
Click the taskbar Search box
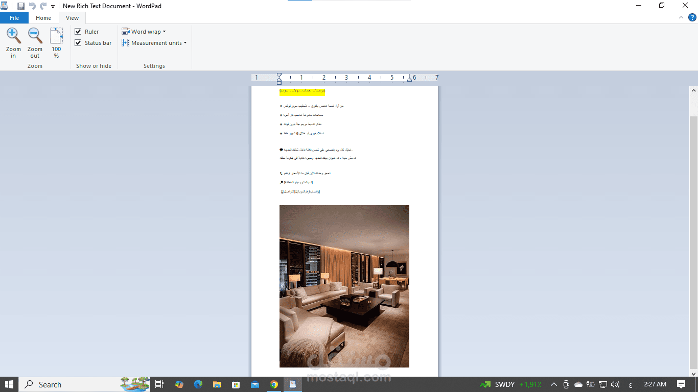click(x=85, y=384)
